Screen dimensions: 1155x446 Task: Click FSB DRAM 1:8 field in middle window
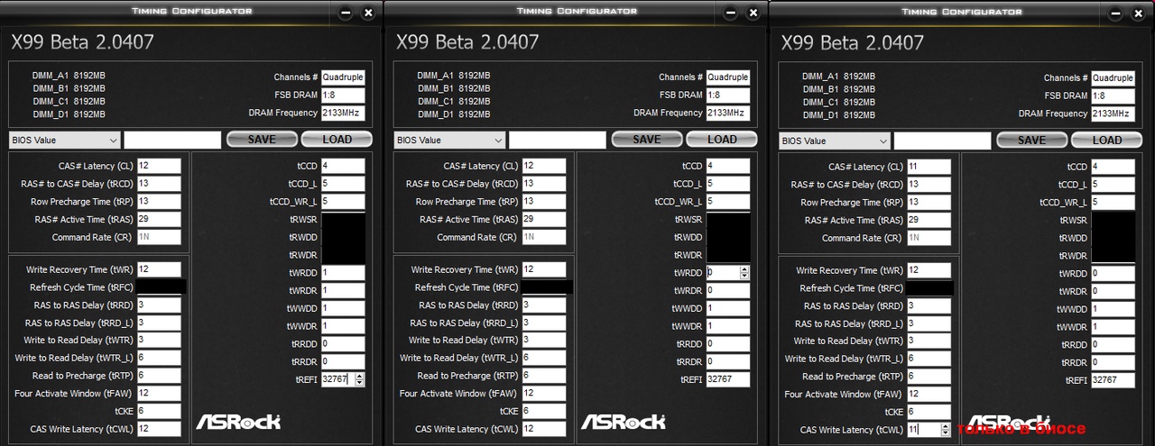point(728,95)
